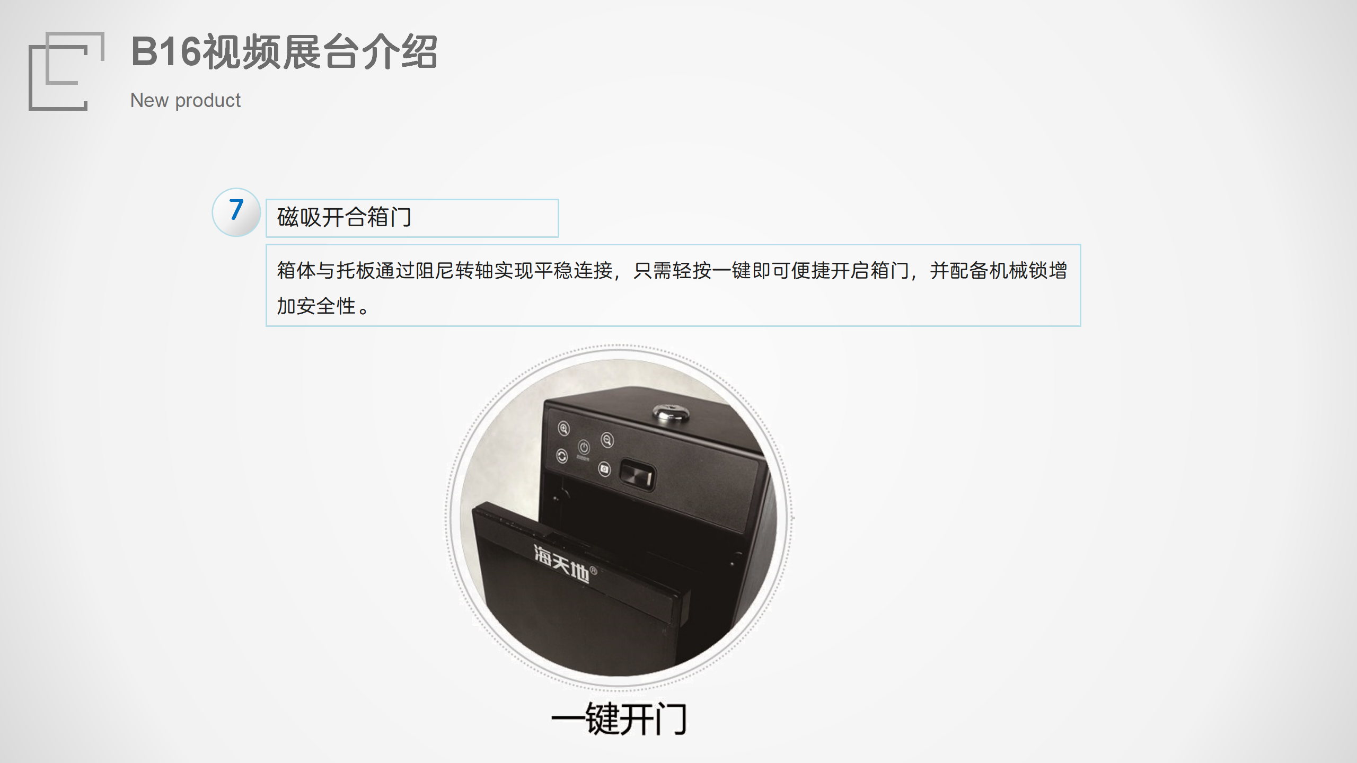
Task: Click the New product subtitle
Action: 186,100
